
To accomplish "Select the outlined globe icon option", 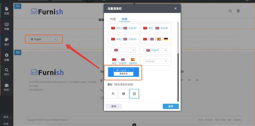I will (x=134, y=94).
